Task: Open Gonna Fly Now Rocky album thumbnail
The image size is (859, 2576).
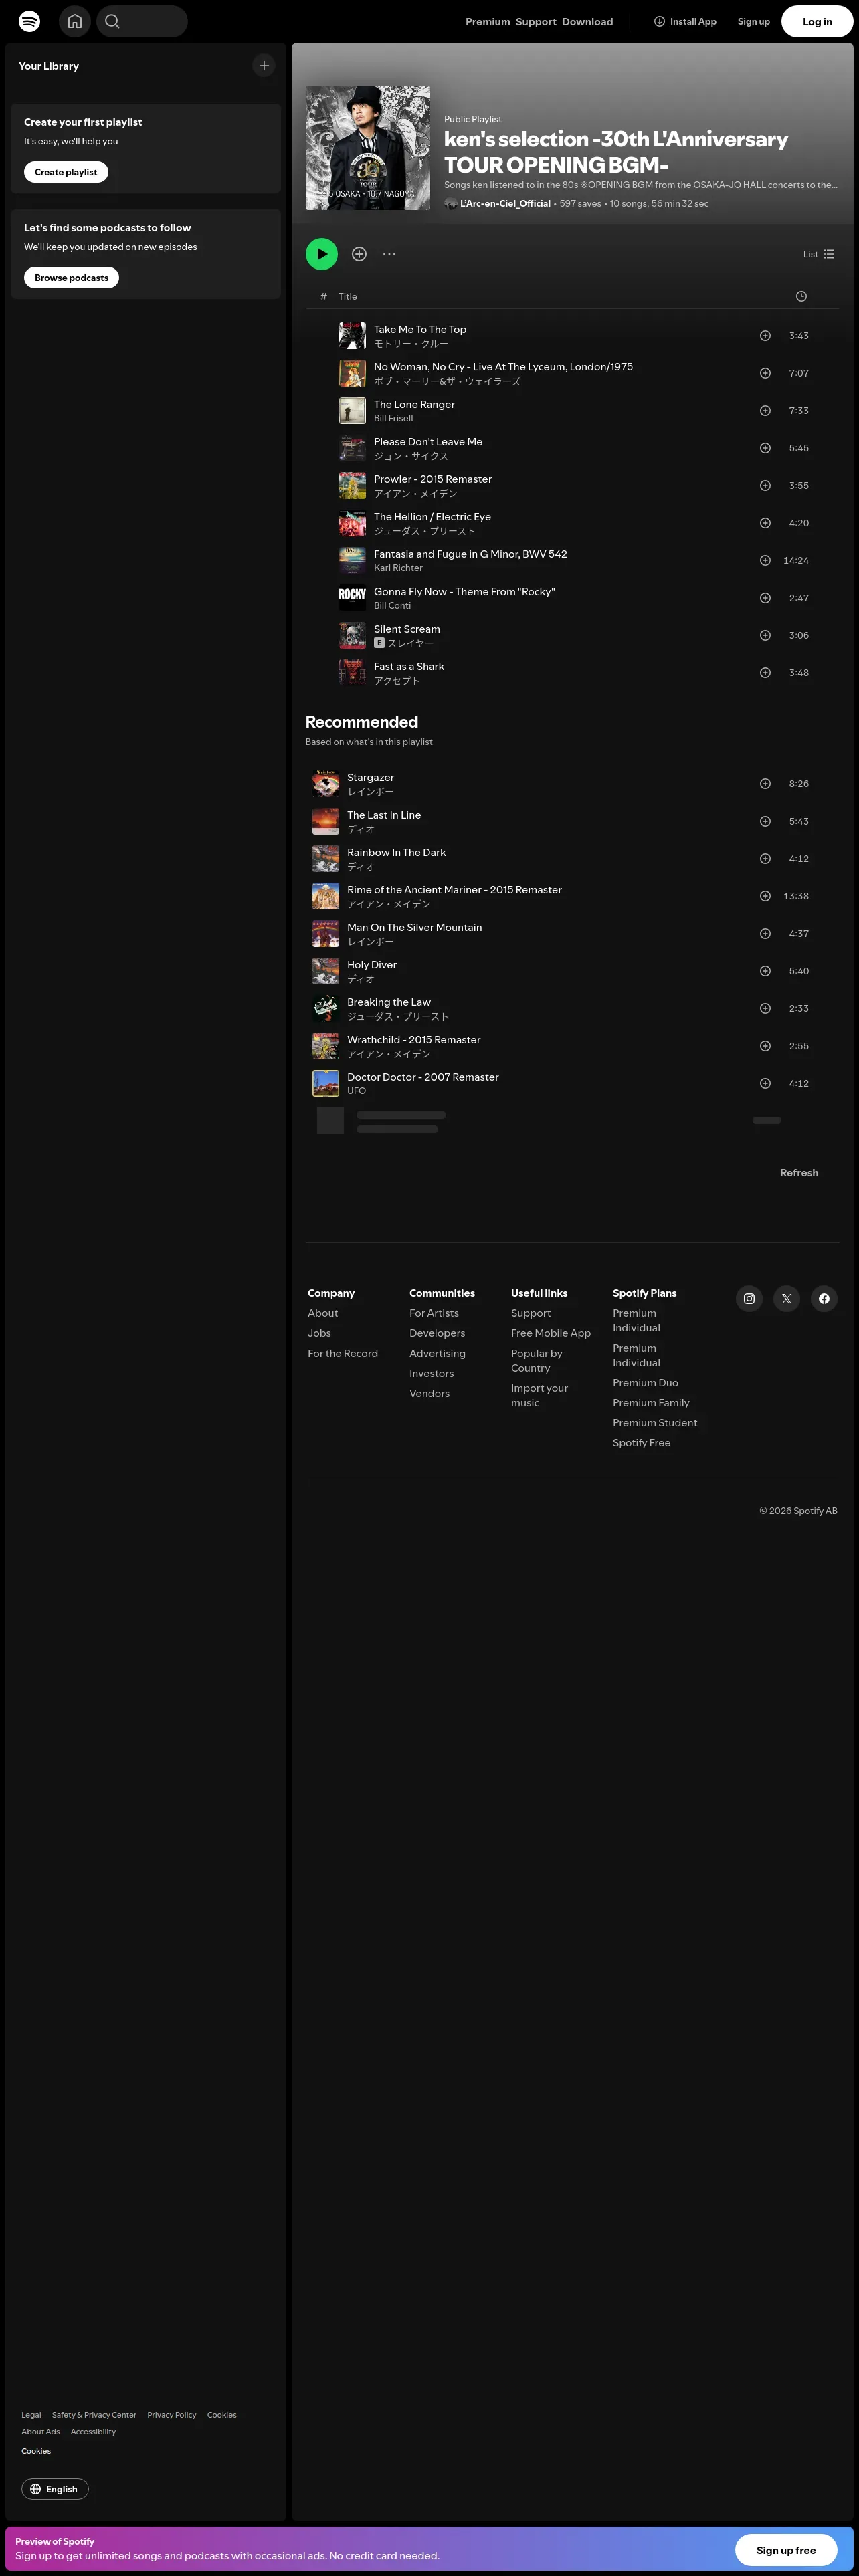Action: tap(352, 598)
